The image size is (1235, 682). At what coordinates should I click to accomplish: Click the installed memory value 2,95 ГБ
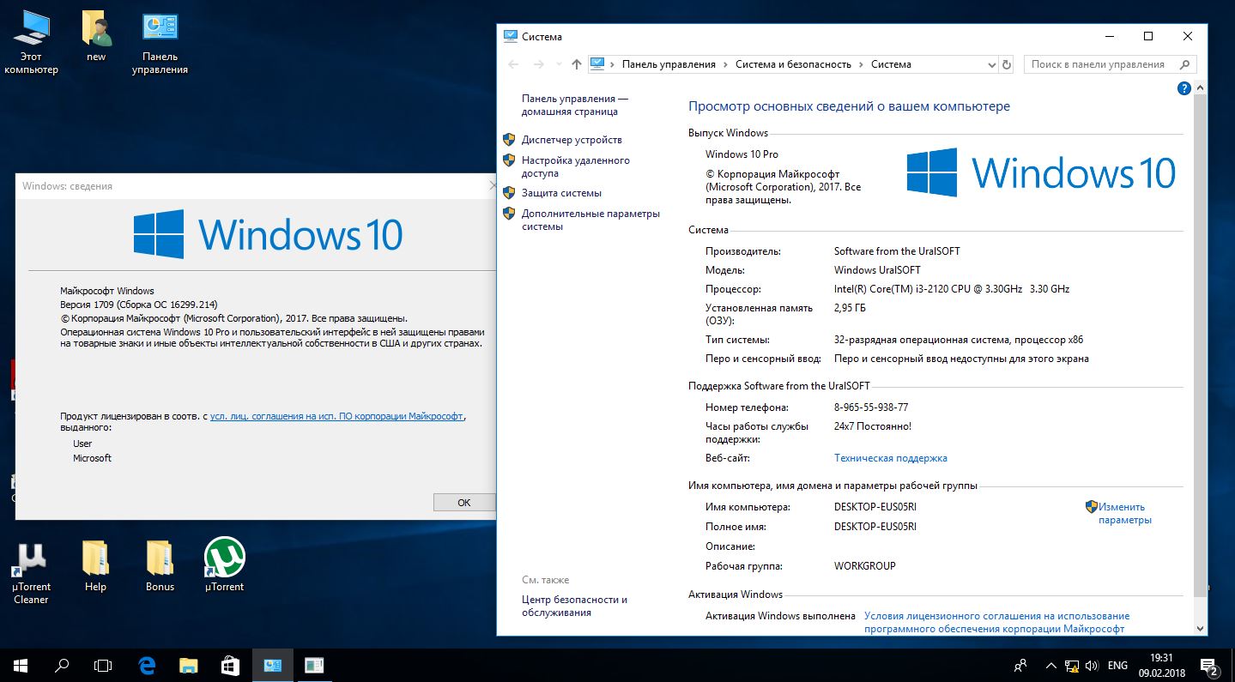[851, 308]
